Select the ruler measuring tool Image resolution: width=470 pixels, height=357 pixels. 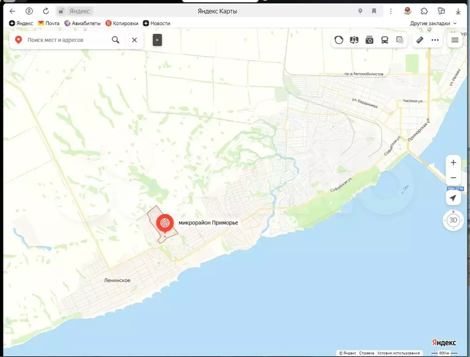coord(420,40)
